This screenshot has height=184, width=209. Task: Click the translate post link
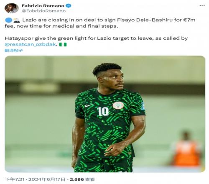coord(14,50)
